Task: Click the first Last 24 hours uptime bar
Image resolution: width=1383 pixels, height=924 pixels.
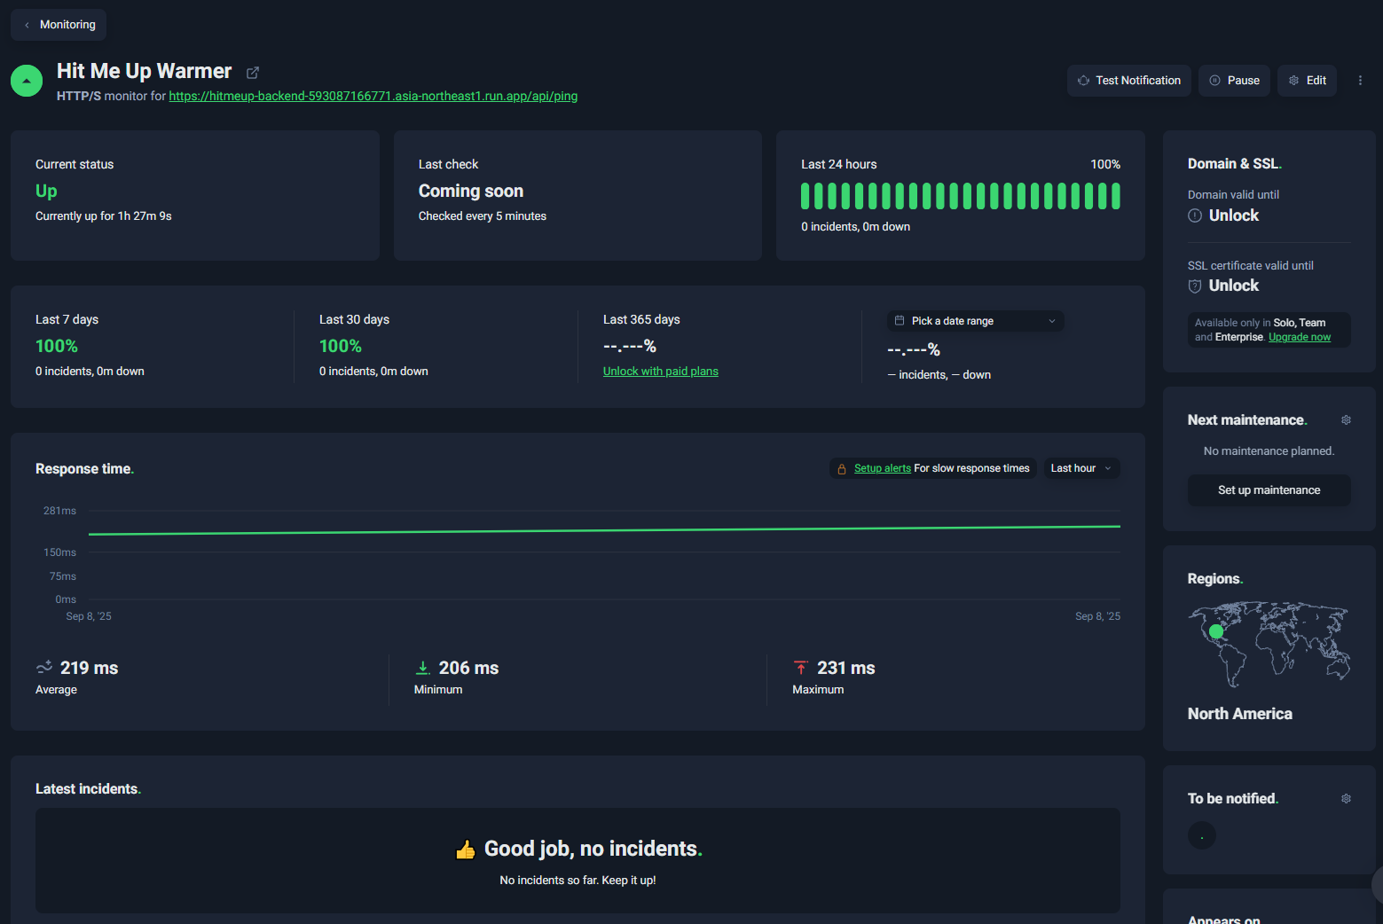Action: click(805, 196)
